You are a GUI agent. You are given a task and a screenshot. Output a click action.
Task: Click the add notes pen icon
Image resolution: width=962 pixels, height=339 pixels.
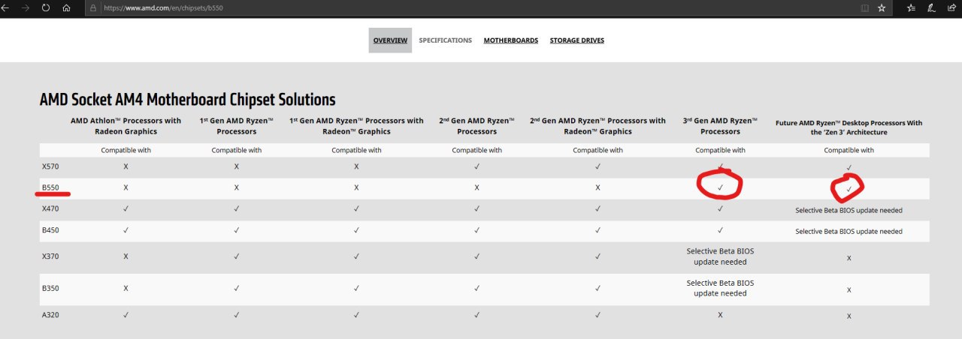[x=931, y=7]
